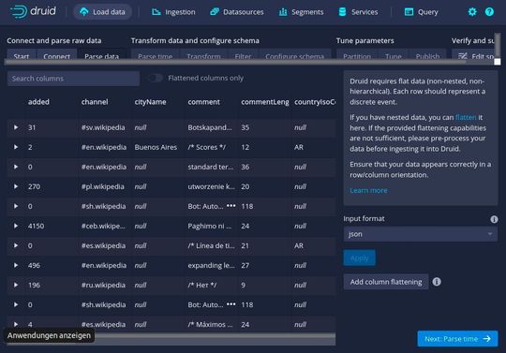This screenshot has height=353, width=506.
Task: Go to Ingestion view
Action: tap(173, 12)
